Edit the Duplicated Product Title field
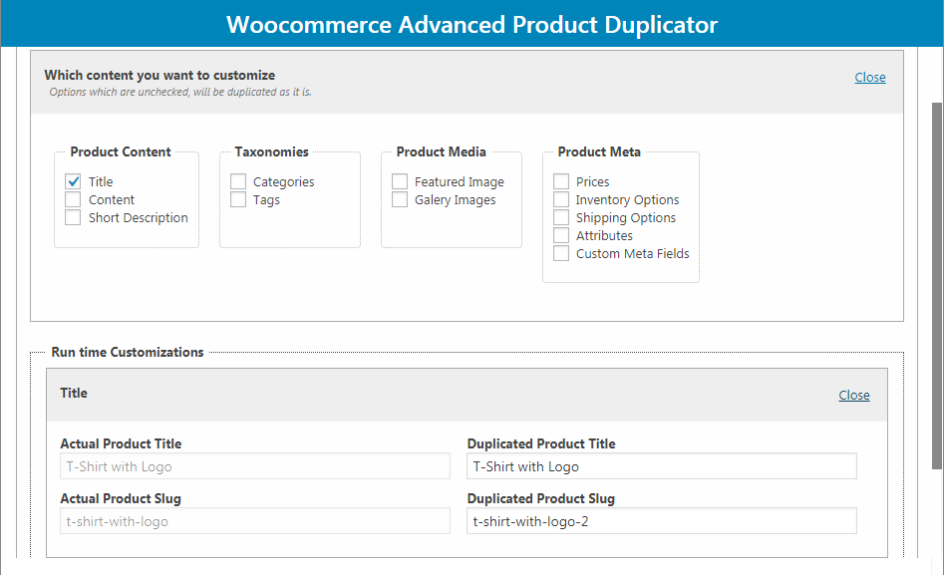The image size is (944, 575). point(661,465)
